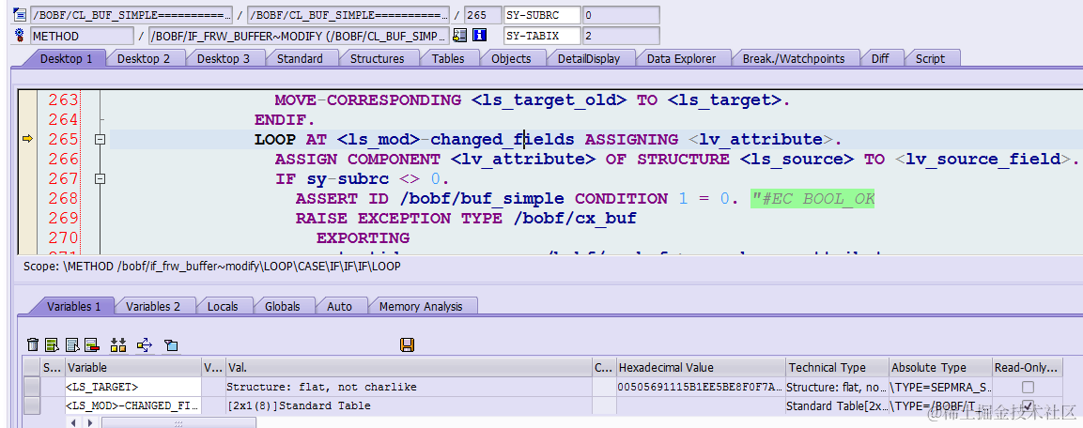Click the first /BOBF/CL_BUF_SIMPLE program field

click(132, 15)
